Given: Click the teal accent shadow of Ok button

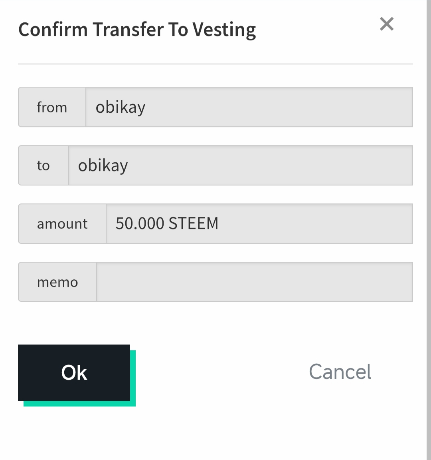Looking at the screenshot, I should pos(80,404).
